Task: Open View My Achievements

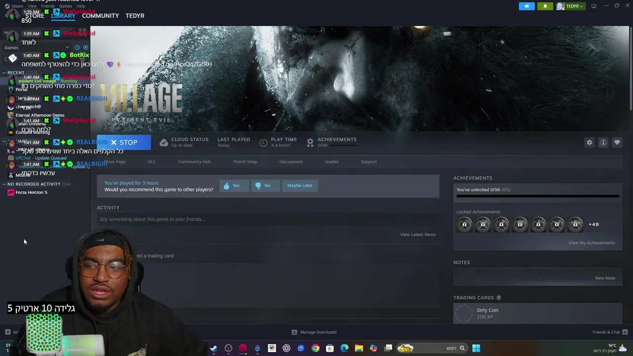Action: click(591, 243)
